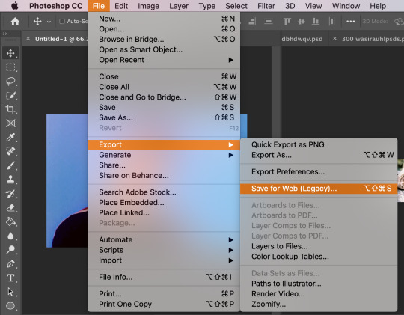
Task: Open the Filter menu
Action: 266,6
